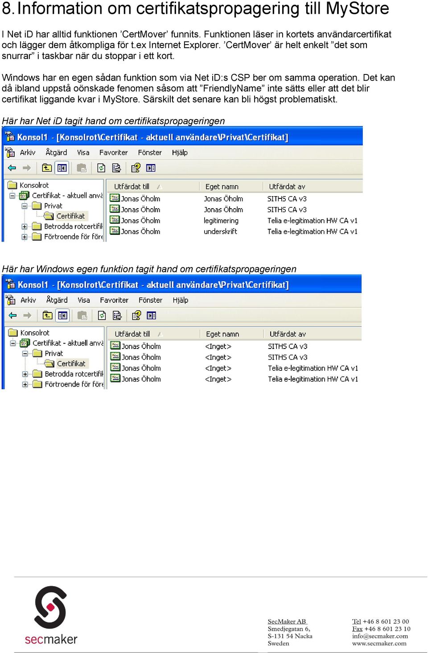
Task: Click the certificate icon in the legitimering row
Action: pyautogui.click(x=115, y=220)
